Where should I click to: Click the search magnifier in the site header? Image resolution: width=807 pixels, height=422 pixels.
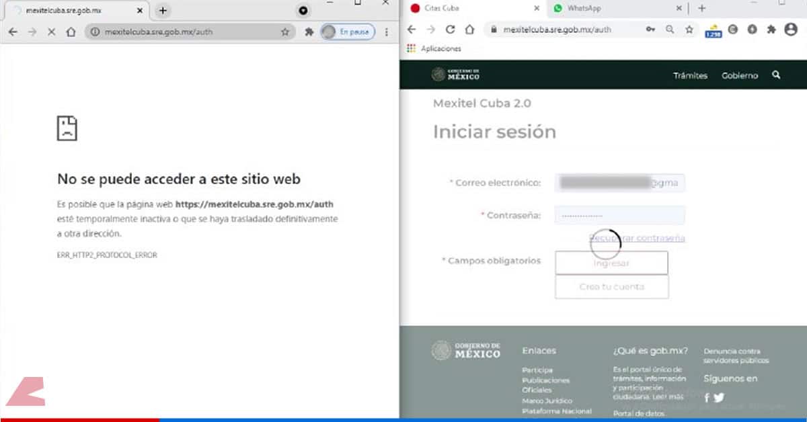coord(776,75)
